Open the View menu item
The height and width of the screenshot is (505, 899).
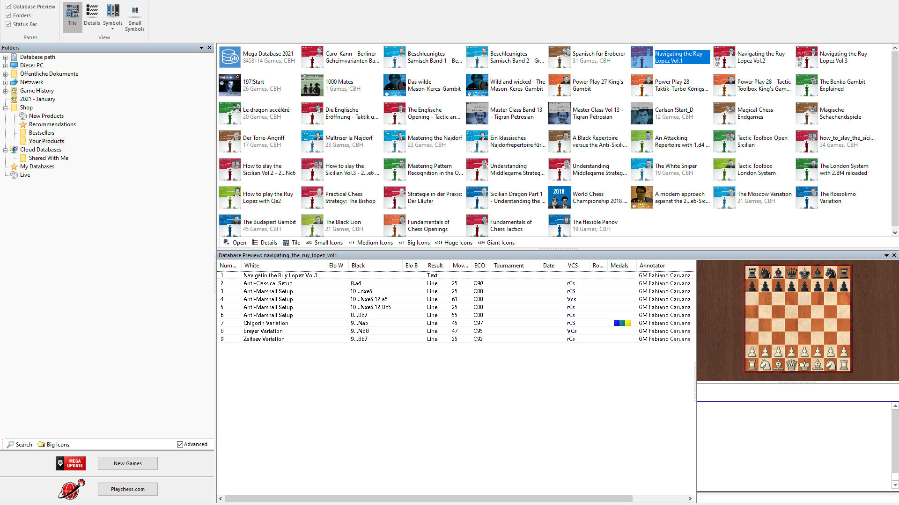(104, 37)
